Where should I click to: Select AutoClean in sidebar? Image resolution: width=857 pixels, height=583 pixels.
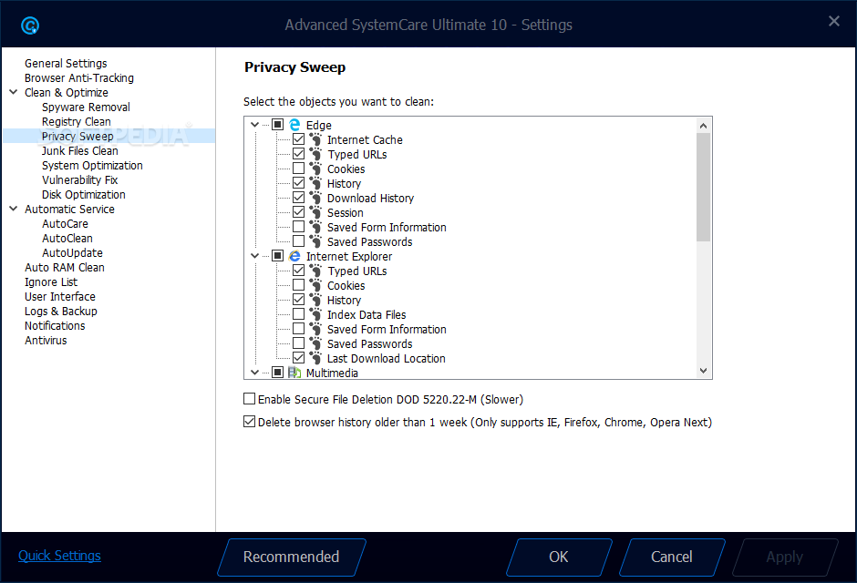tap(67, 238)
